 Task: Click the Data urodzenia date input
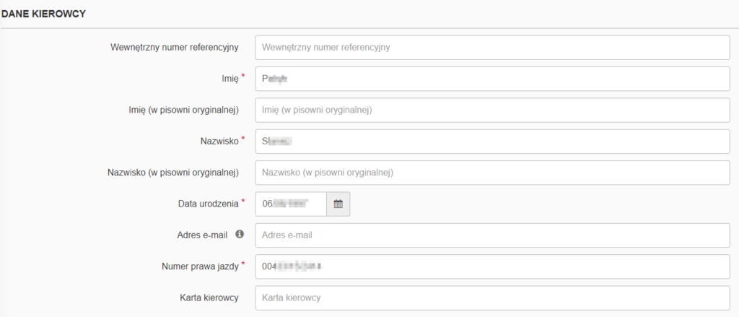pos(291,204)
